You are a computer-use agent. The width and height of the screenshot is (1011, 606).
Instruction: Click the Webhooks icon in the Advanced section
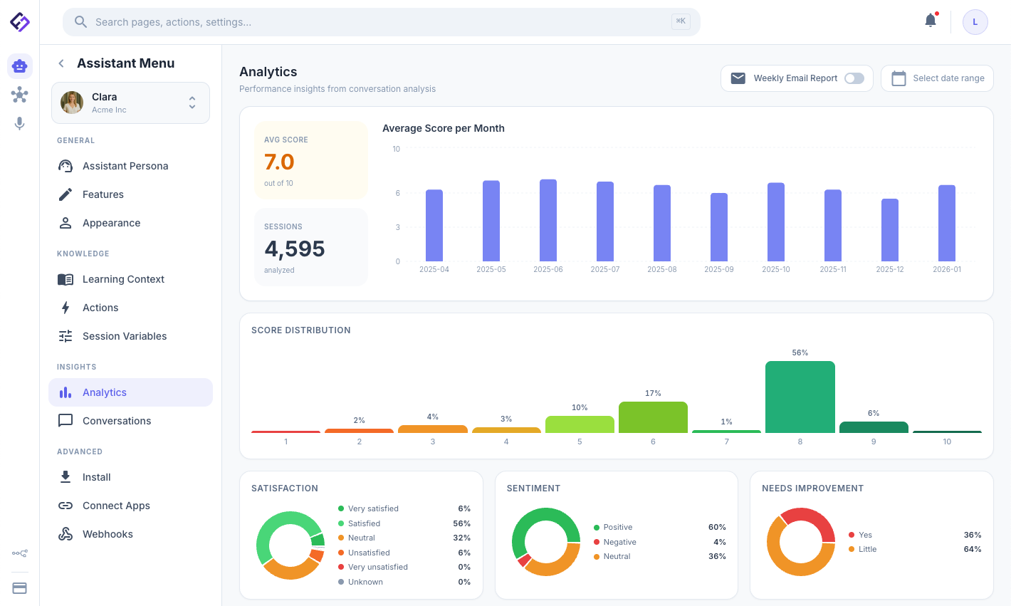click(x=66, y=533)
